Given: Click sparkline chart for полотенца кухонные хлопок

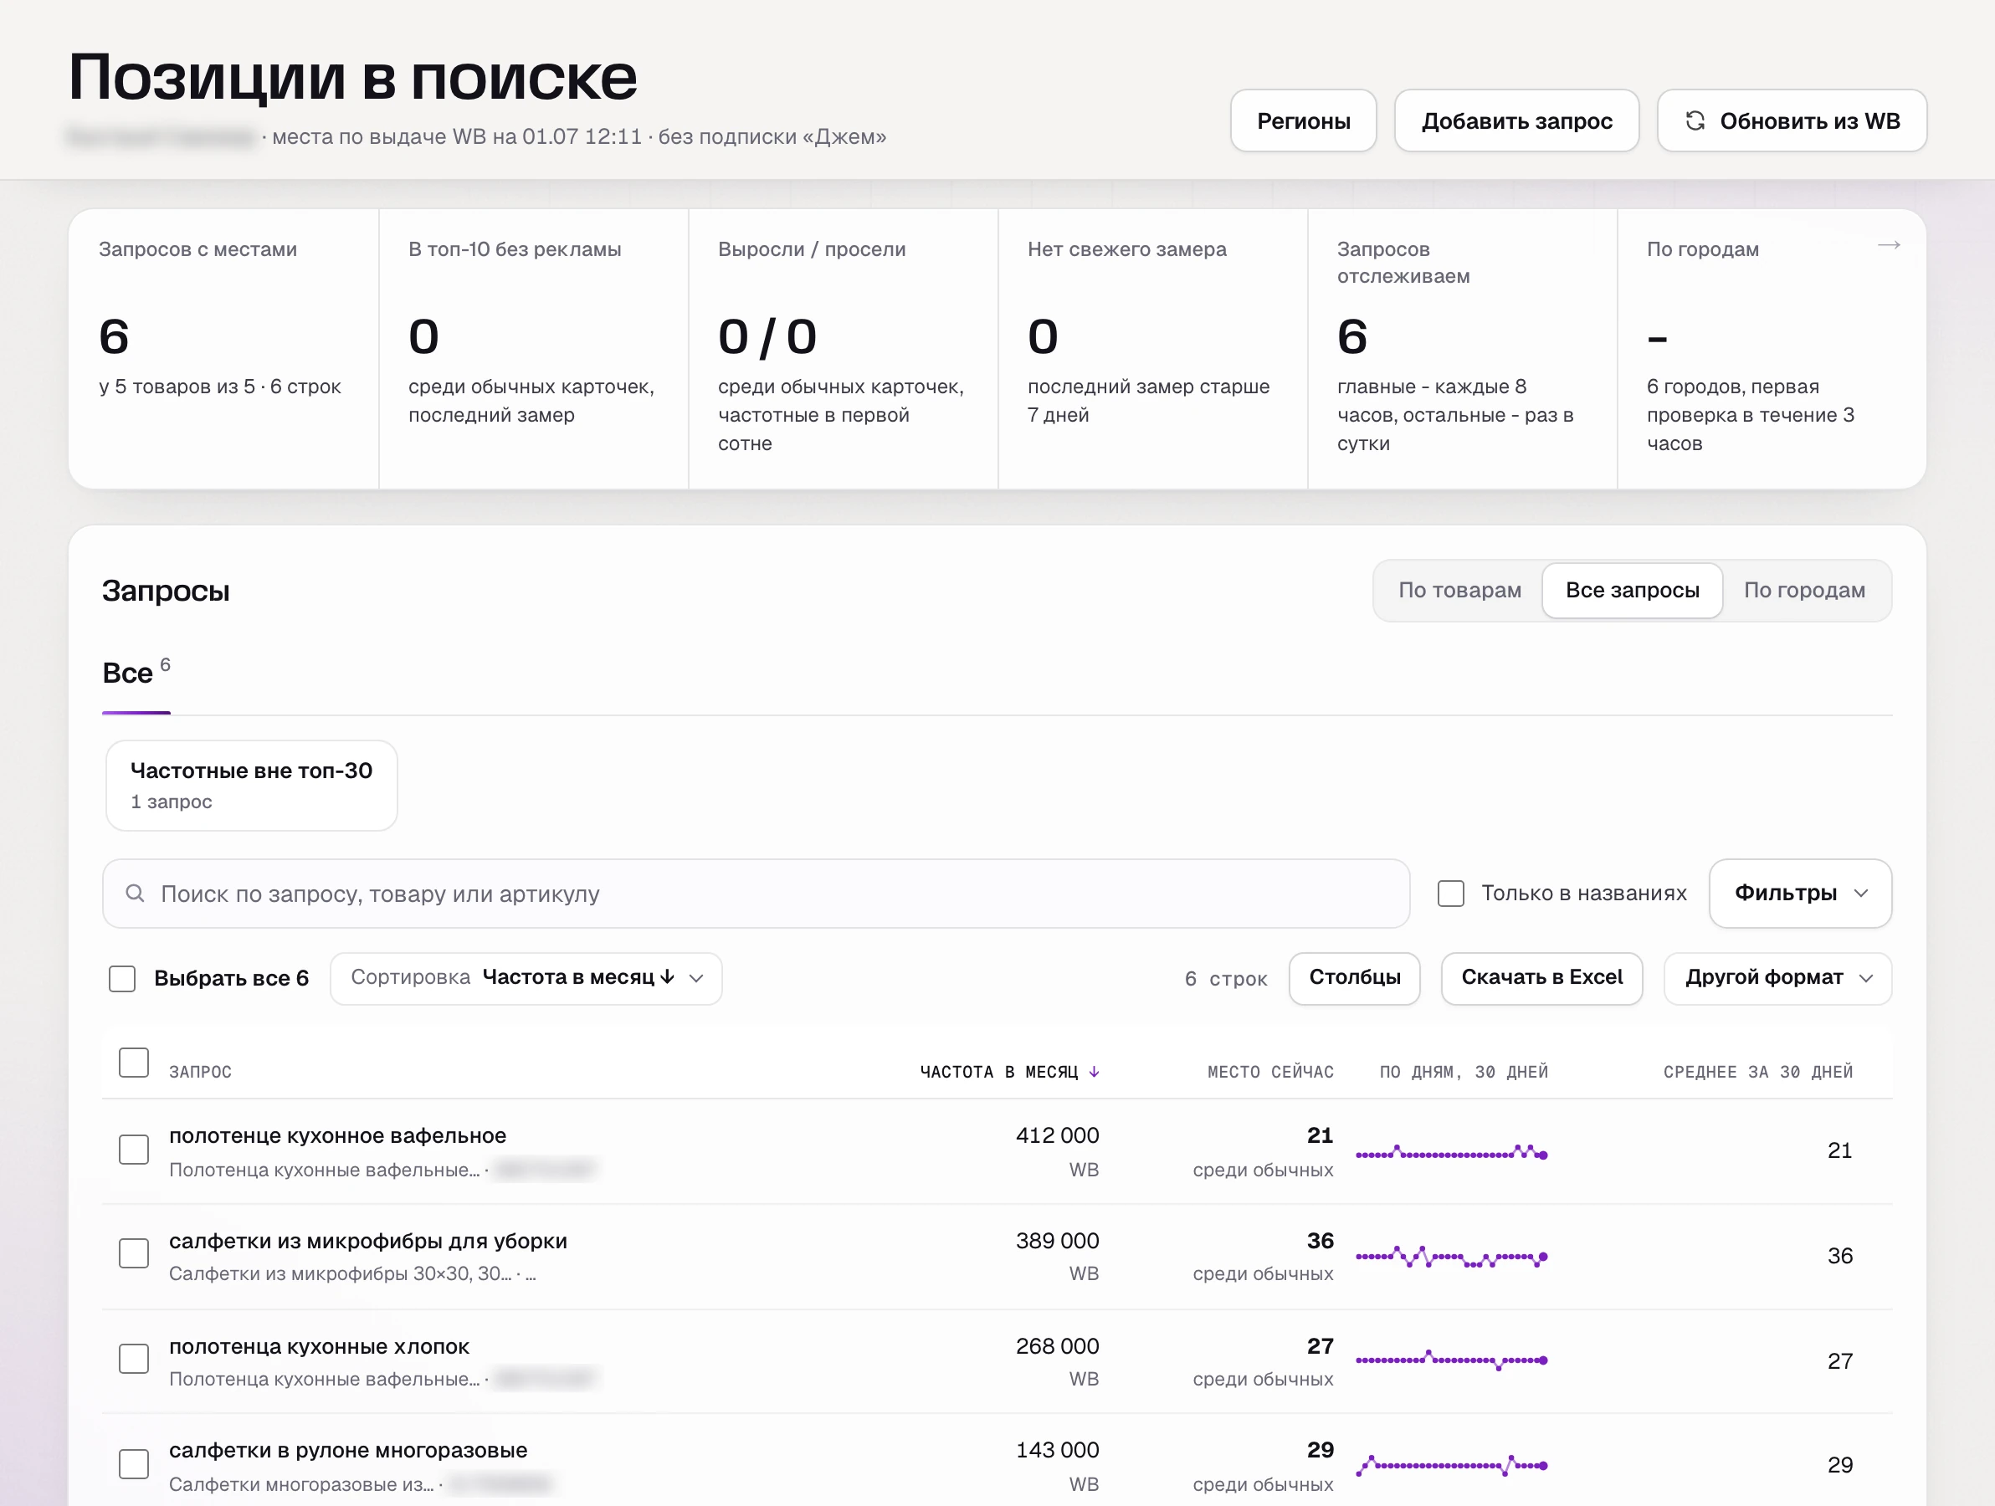Looking at the screenshot, I should (1451, 1360).
